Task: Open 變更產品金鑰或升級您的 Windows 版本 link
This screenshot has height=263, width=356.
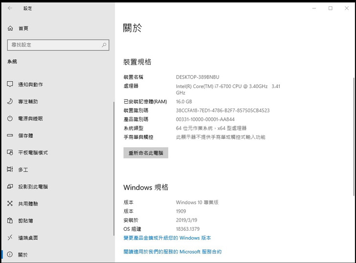Action: 167,238
